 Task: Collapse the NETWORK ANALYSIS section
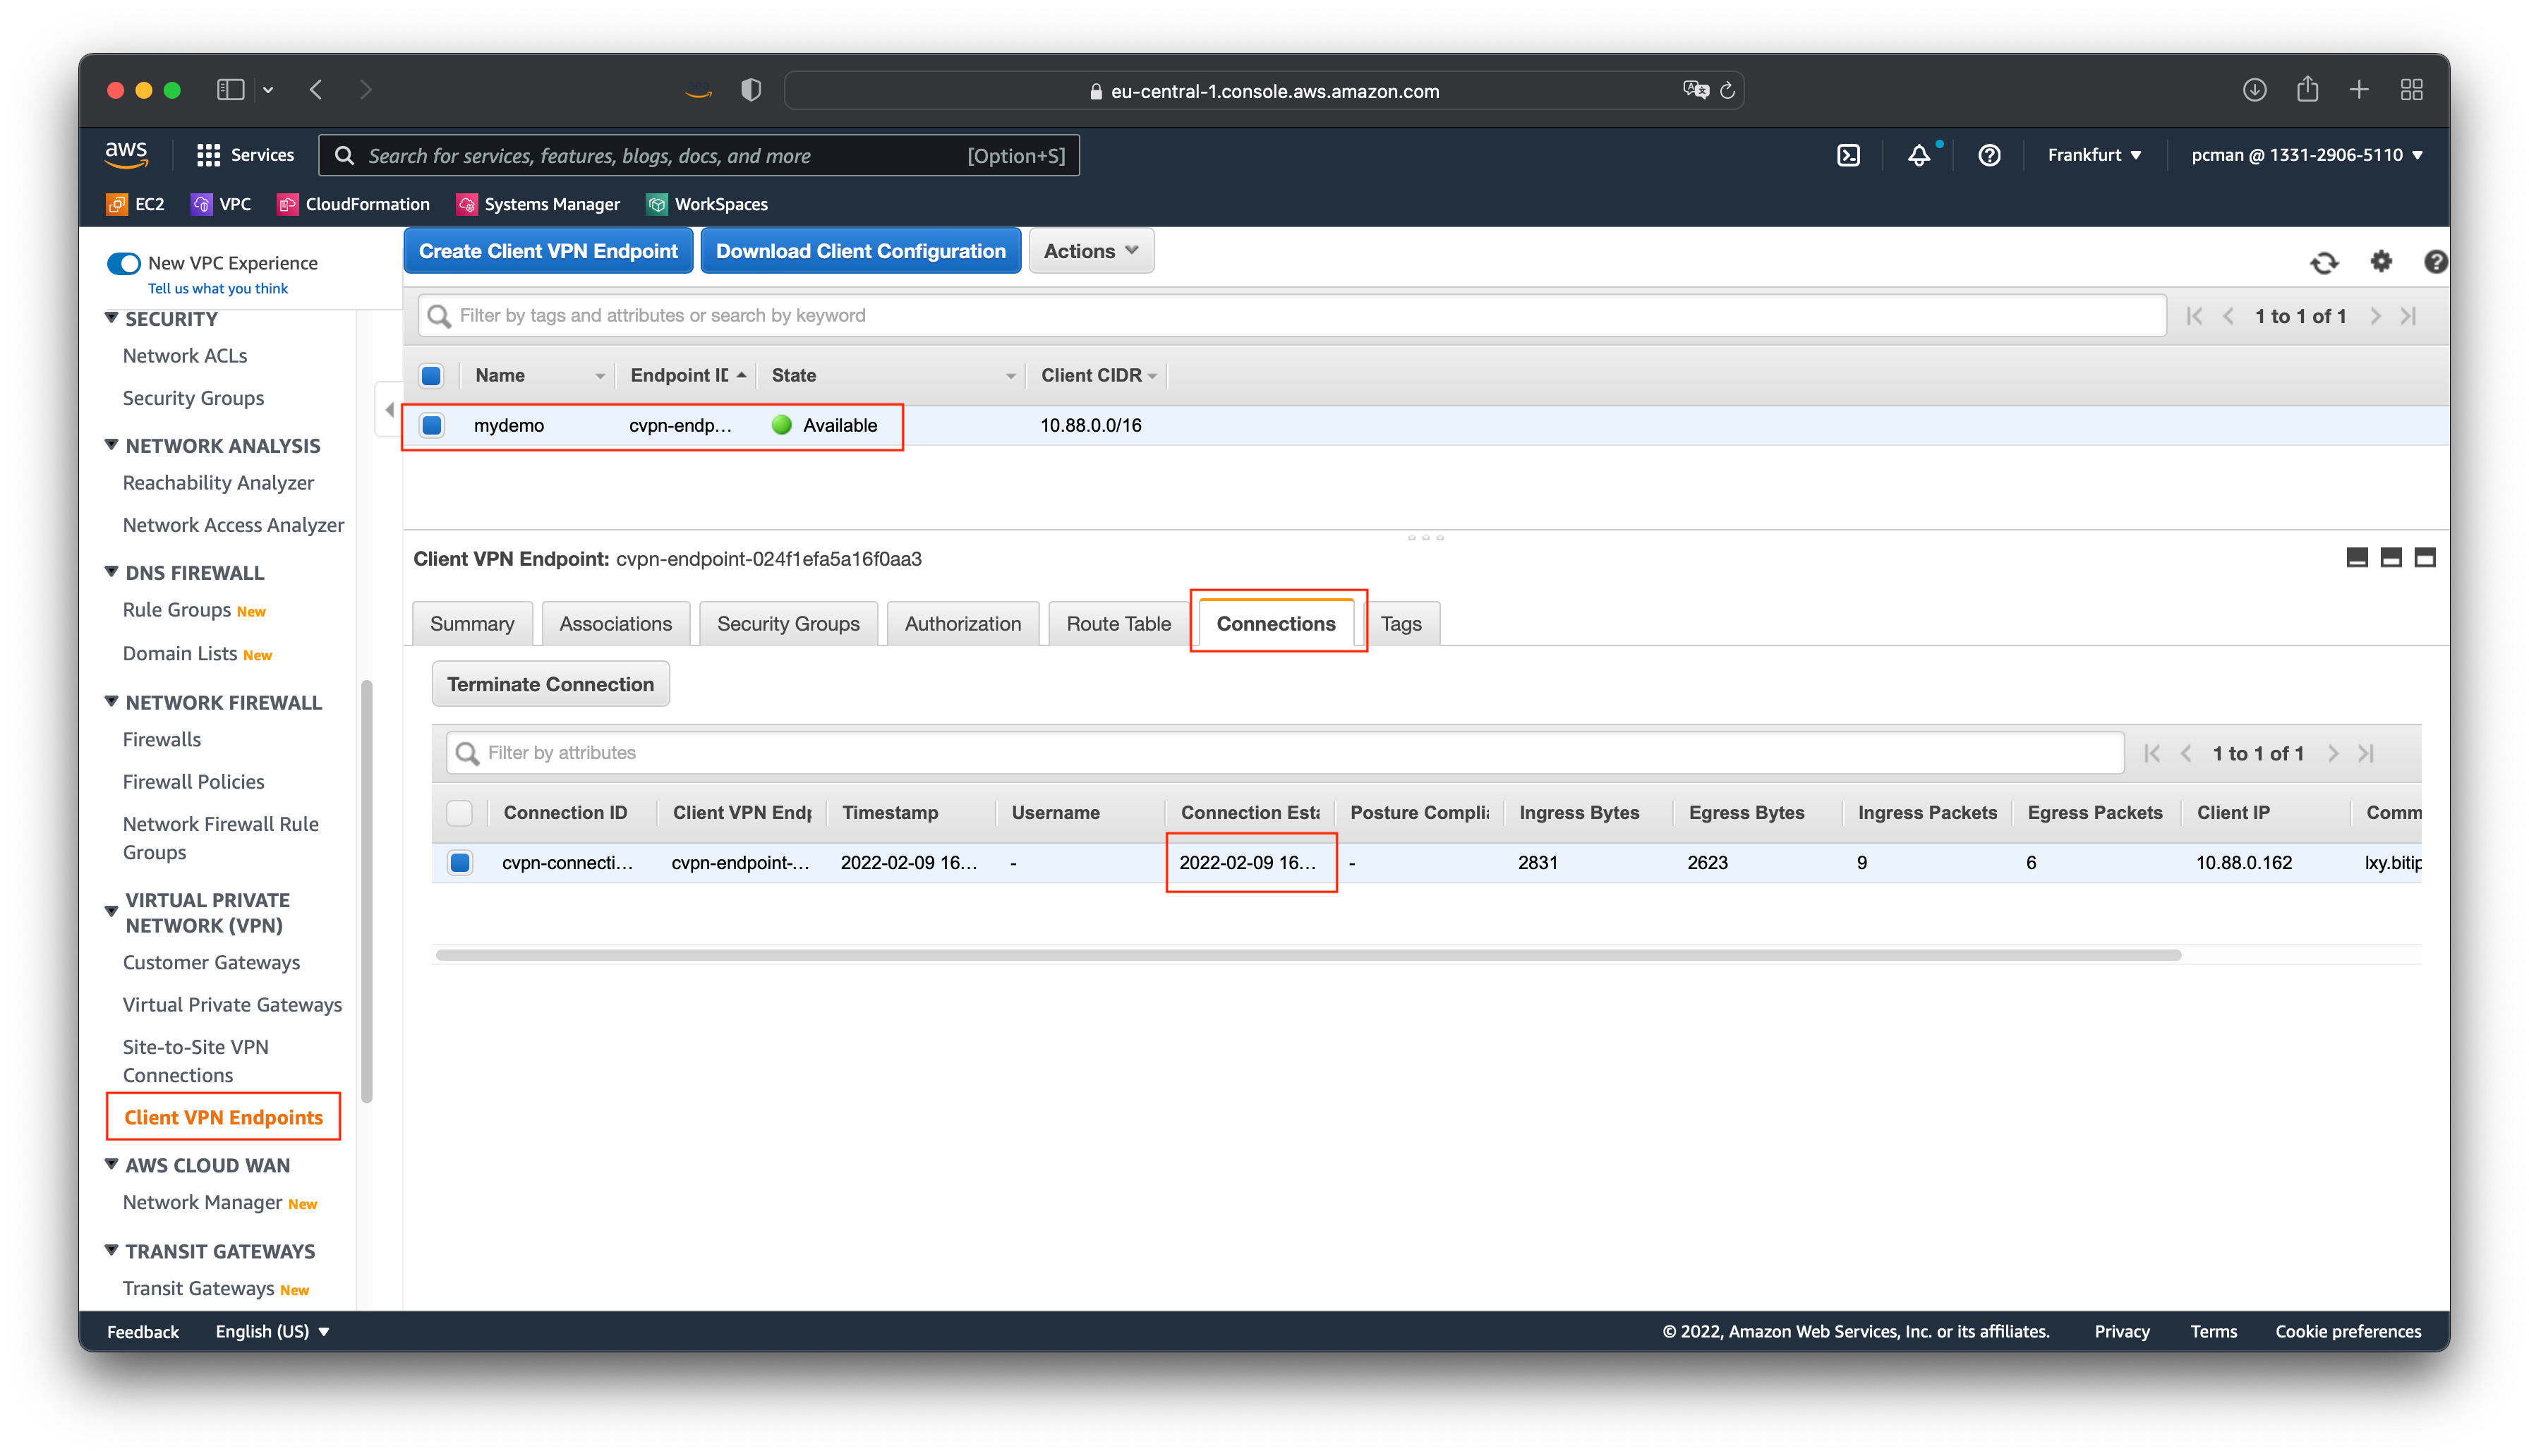coord(111,445)
